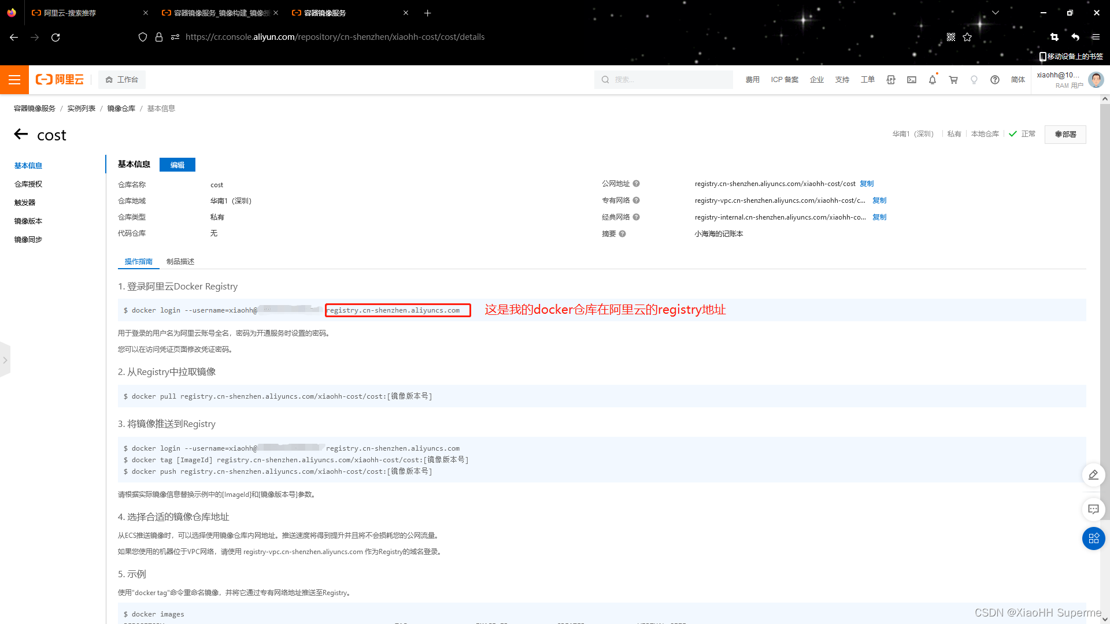1110x624 pixels.
Task: Click the 摘要 help icon
Action: [622, 234]
